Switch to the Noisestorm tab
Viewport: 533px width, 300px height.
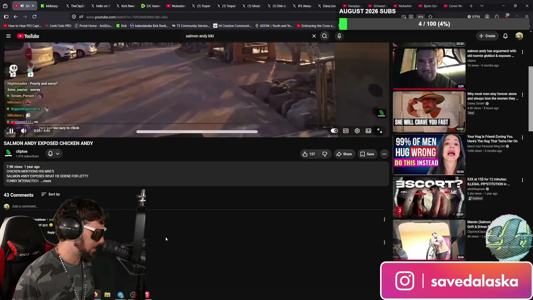(x=176, y=6)
